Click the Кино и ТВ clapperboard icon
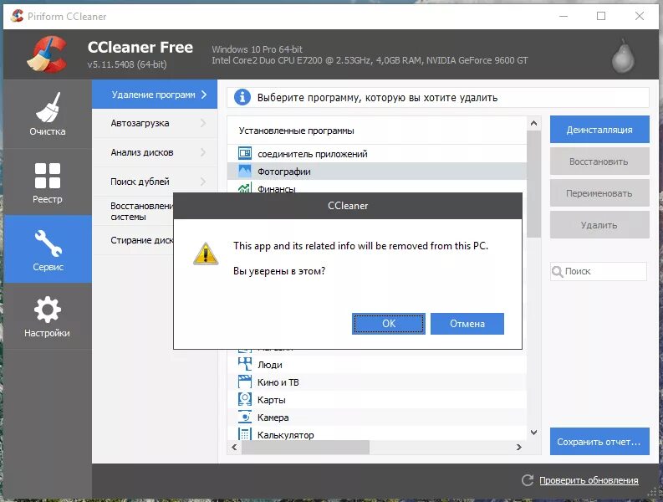This screenshot has height=502, width=663. [x=245, y=382]
